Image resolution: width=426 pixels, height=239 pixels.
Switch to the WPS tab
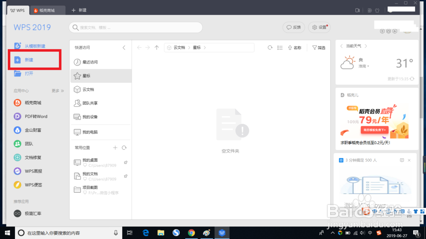pos(18,10)
